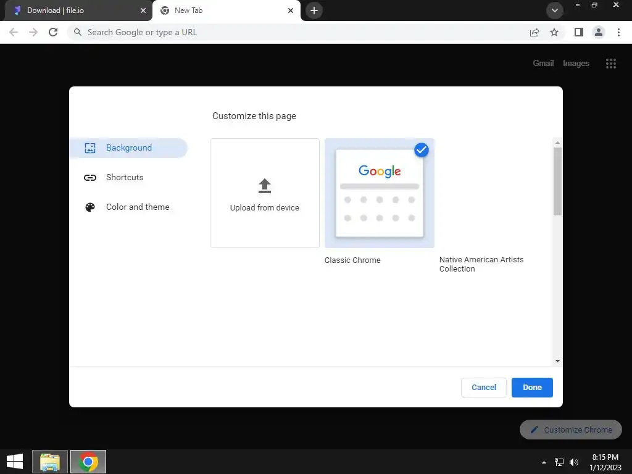Open the tab search dropdown
Image resolution: width=632 pixels, height=474 pixels.
click(x=555, y=10)
